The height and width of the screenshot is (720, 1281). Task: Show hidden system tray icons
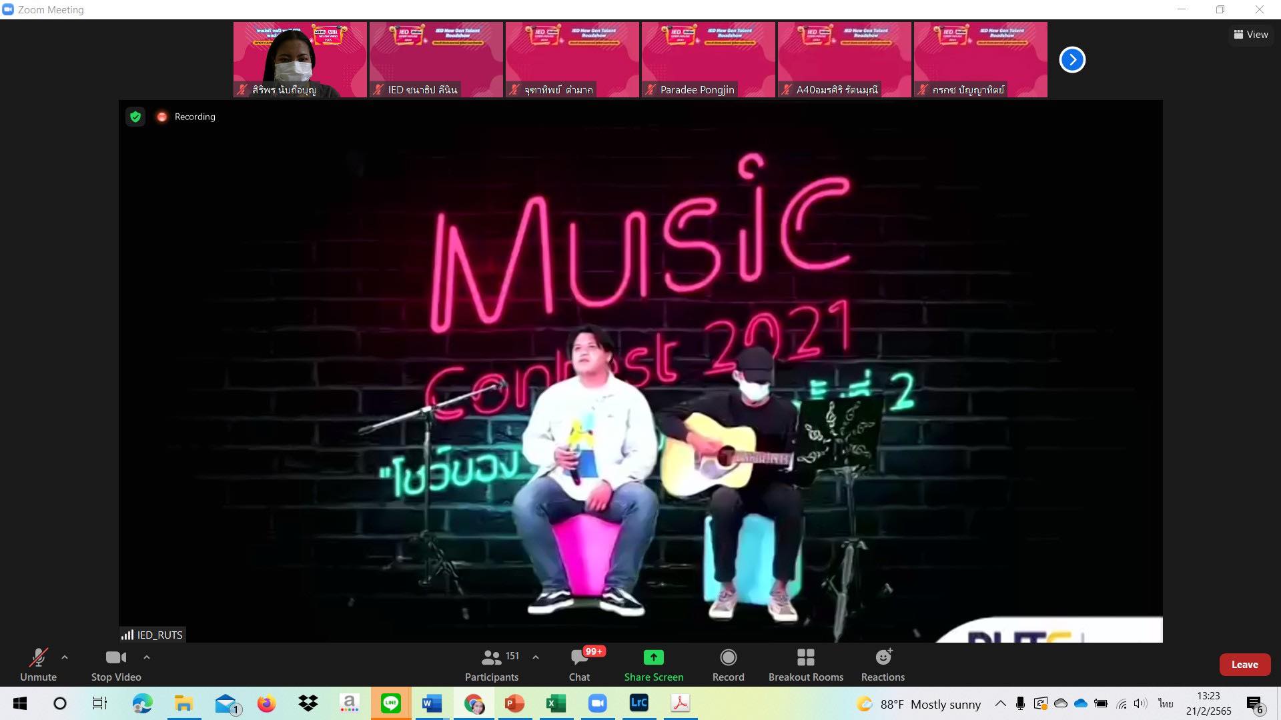1000,703
